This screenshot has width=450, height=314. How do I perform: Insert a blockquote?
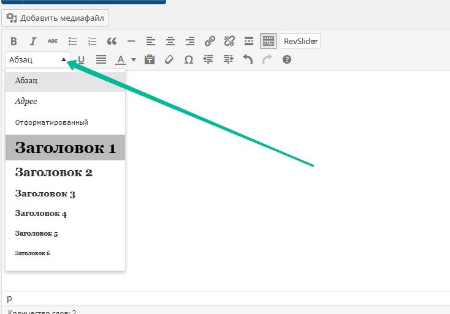point(112,42)
